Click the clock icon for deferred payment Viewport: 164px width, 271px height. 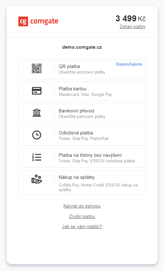37,135
